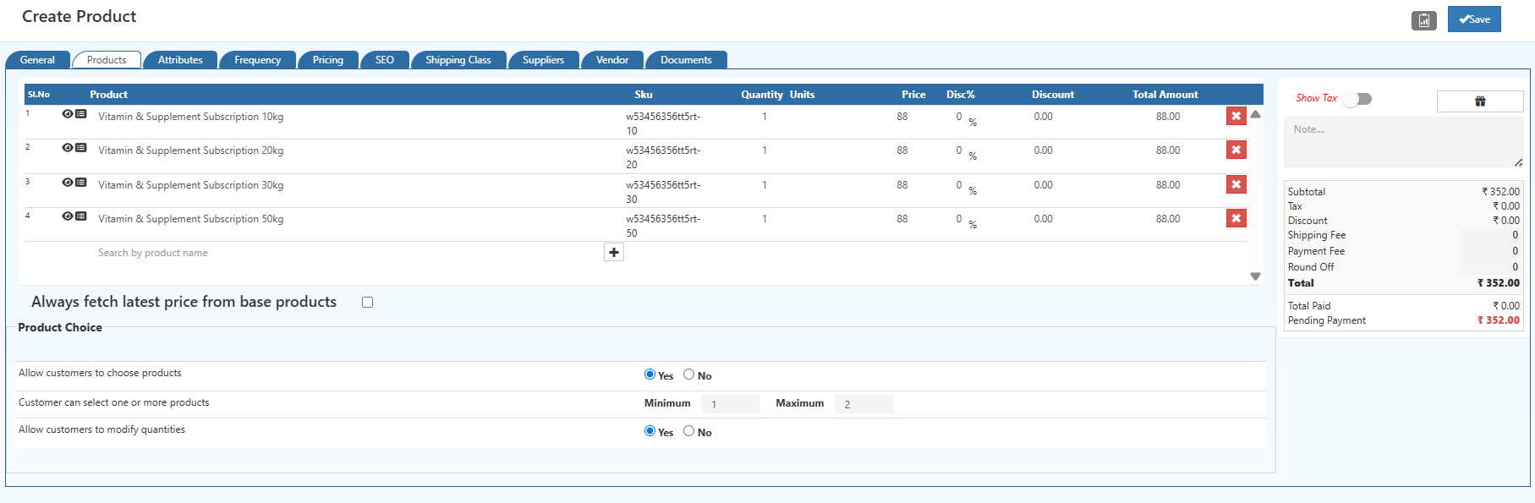View the 20kg subscription via eye icon
This screenshot has height=503, width=1535.
pyautogui.click(x=68, y=148)
